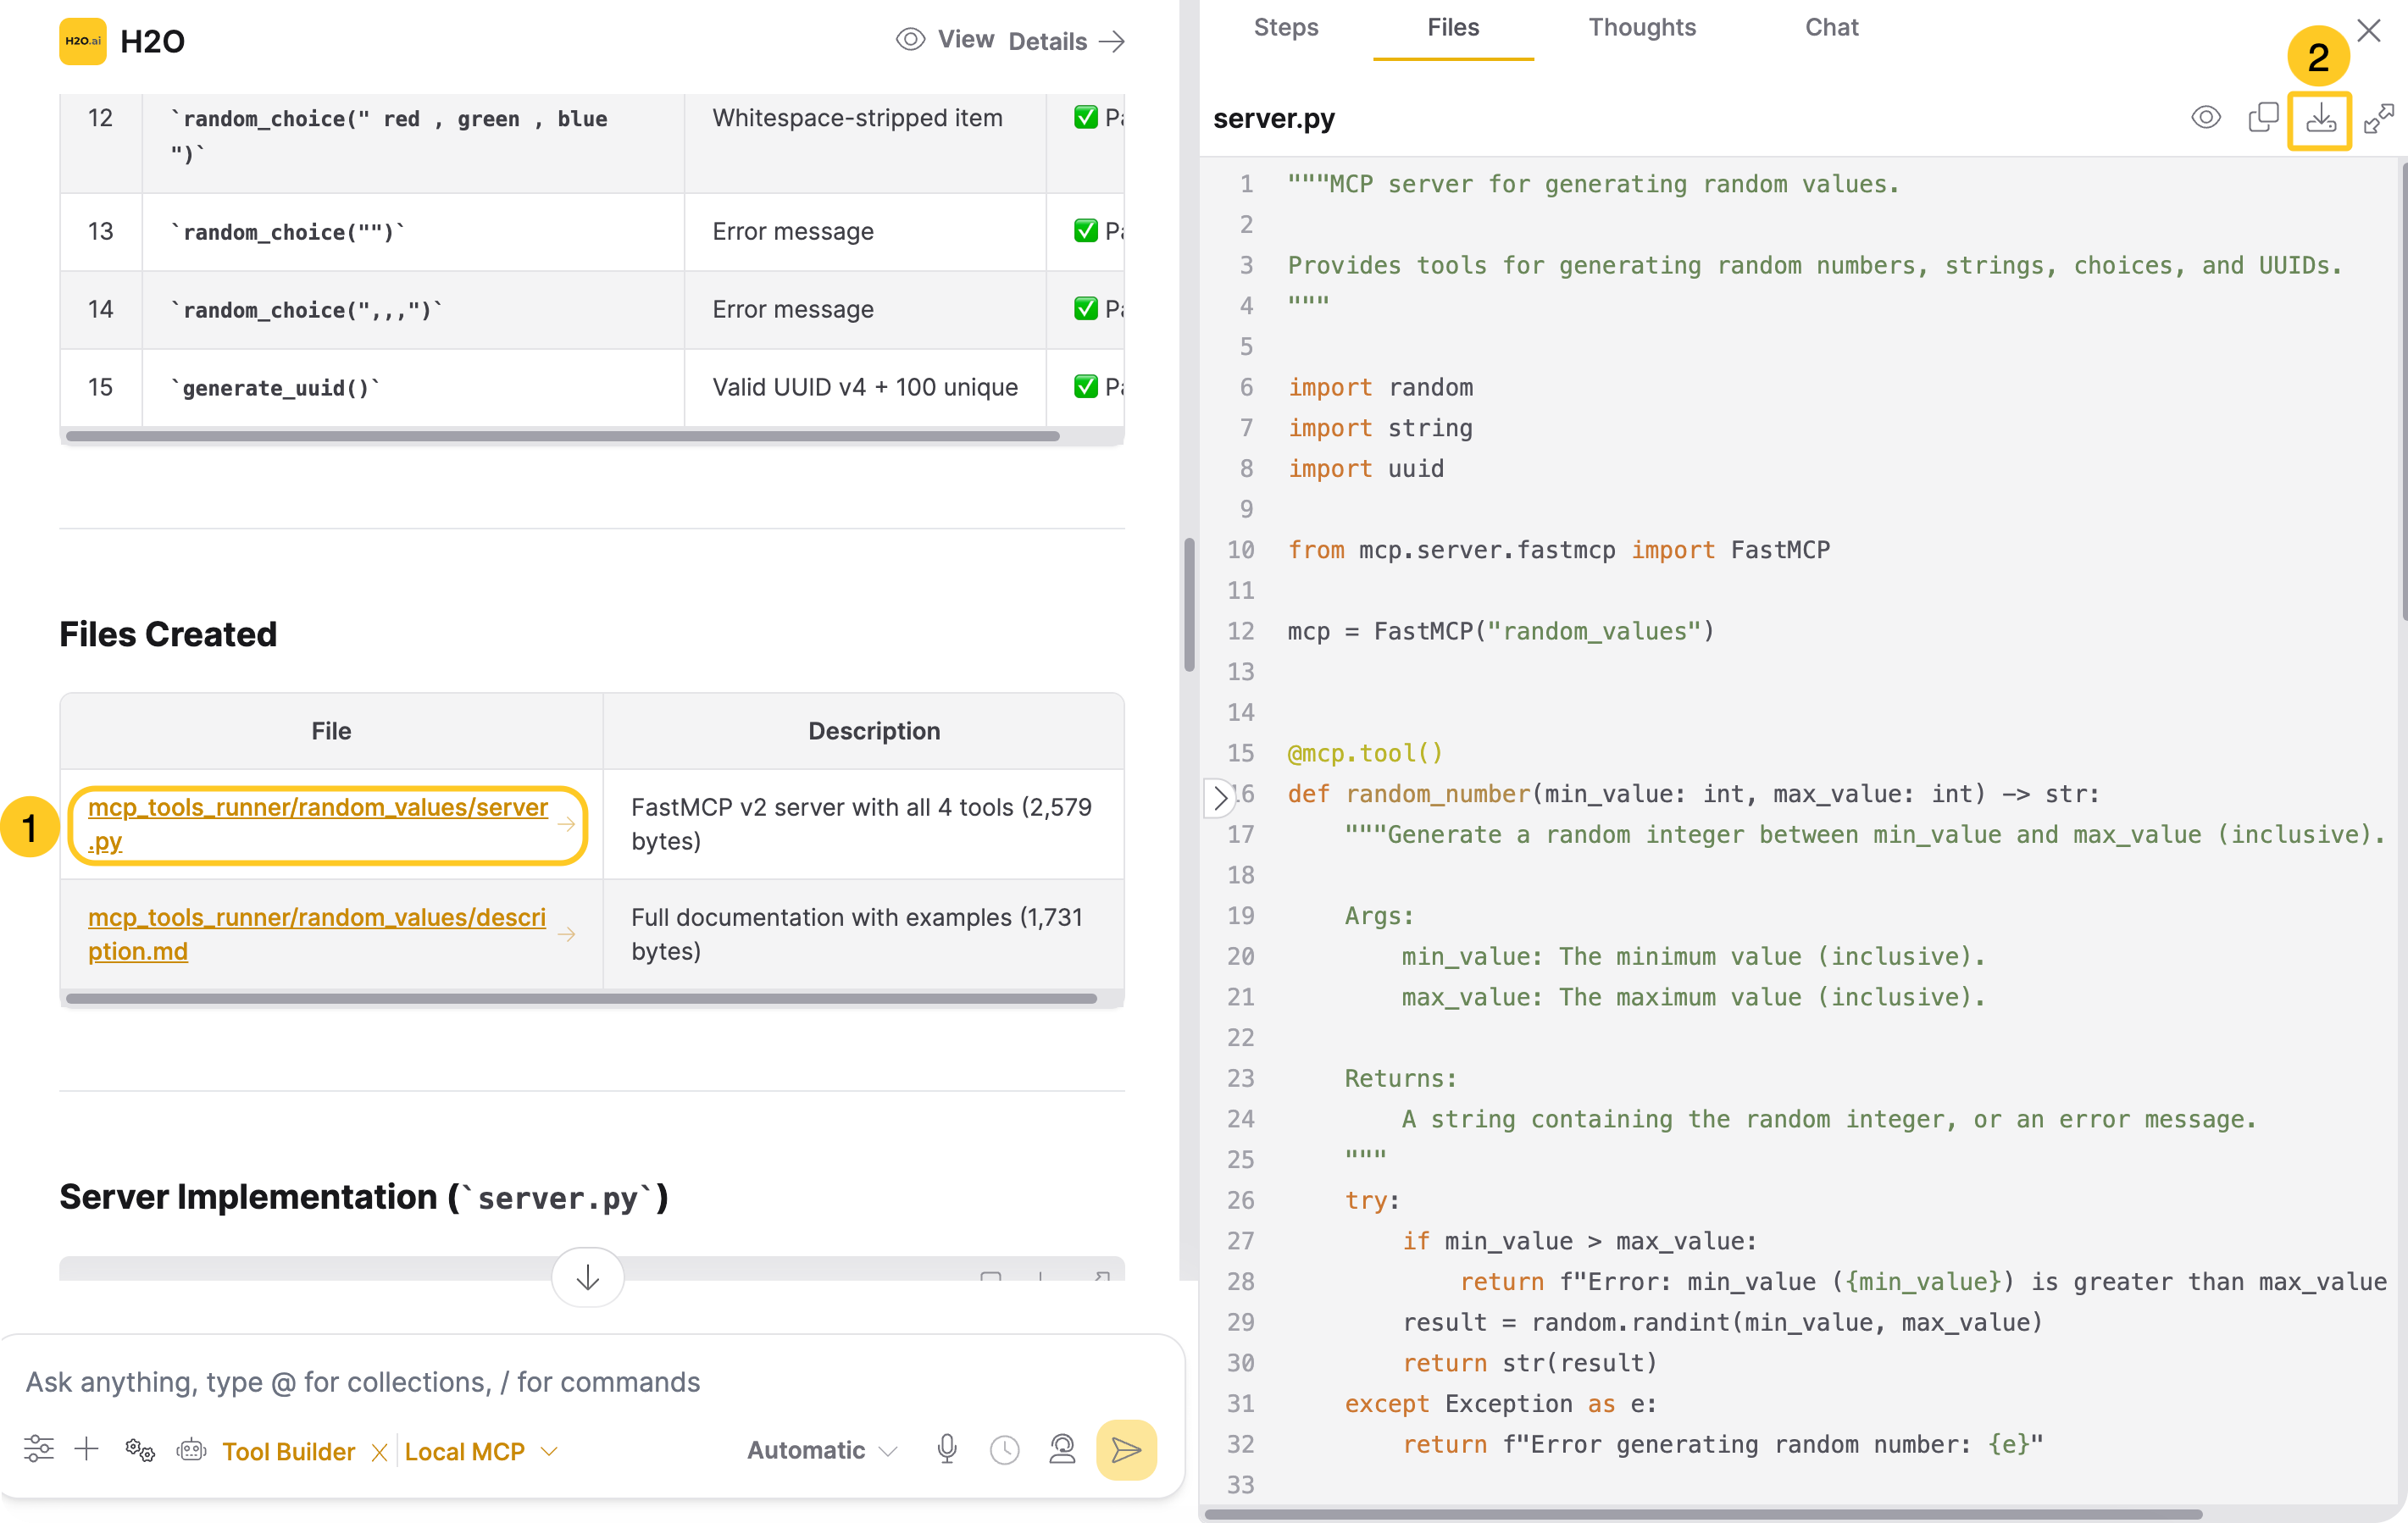Collapse the file panel with the chevron handle
The width and height of the screenshot is (2408, 1523).
1219,797
